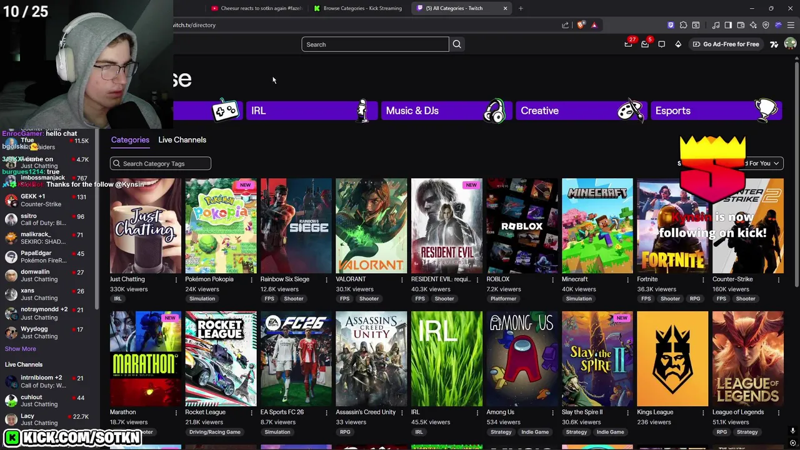Screen dimensions: 800x450
Task: Open the VALORANT card three-dot menu
Action: coord(402,279)
